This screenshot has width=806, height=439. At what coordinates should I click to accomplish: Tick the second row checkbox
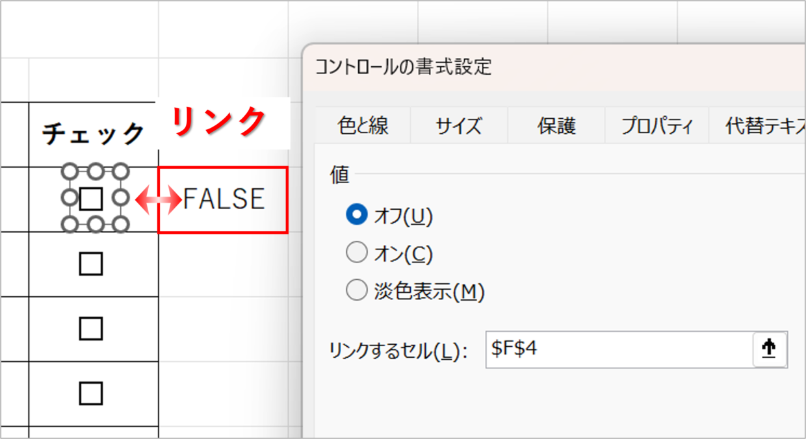[91, 264]
